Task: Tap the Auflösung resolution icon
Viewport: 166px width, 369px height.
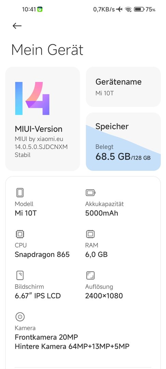Action: [90, 275]
